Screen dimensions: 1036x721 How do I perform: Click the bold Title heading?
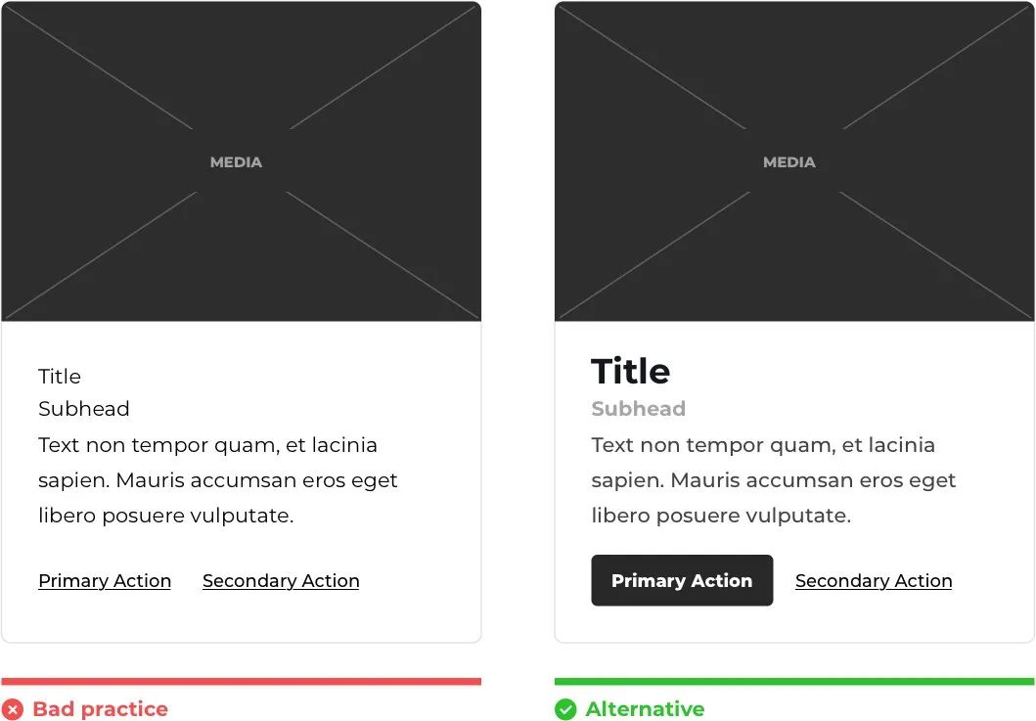coord(631,372)
